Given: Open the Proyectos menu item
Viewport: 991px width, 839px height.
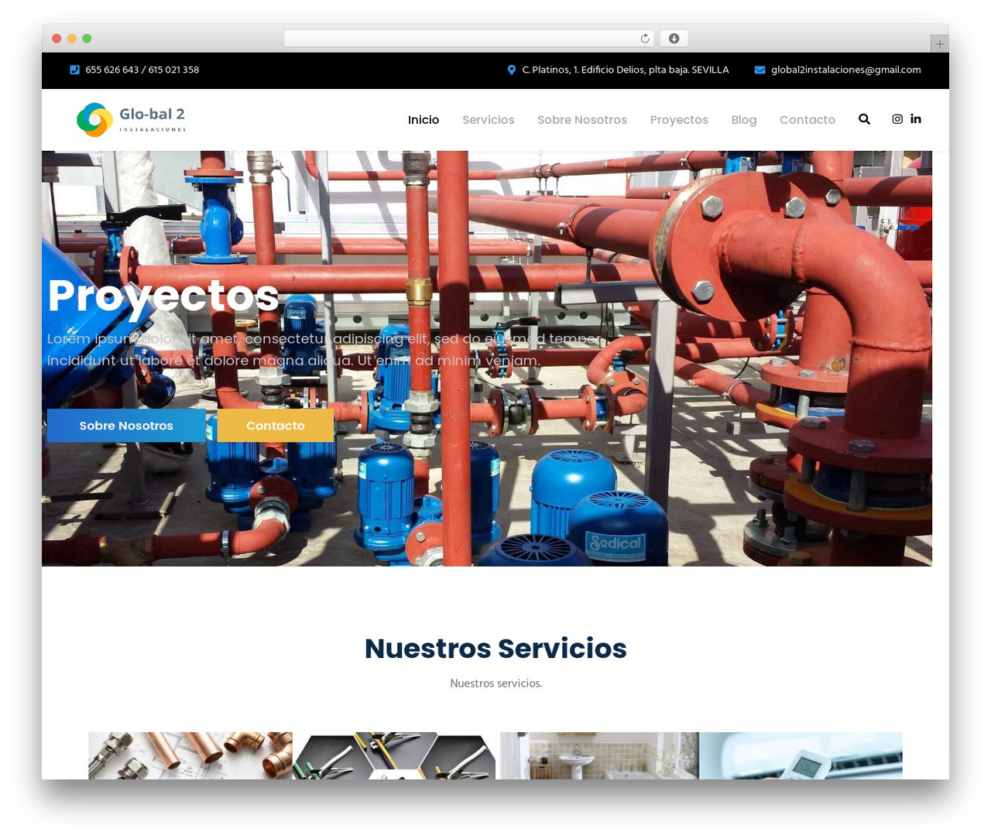Looking at the screenshot, I should click(x=679, y=120).
